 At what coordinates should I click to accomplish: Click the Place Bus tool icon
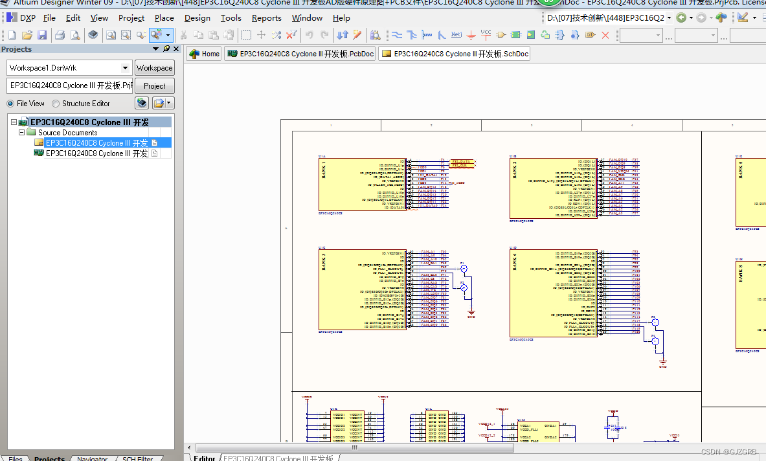pos(411,35)
